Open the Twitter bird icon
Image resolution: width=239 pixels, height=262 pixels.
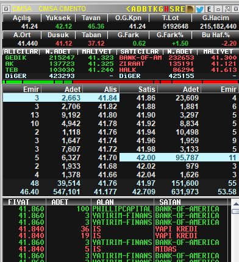tap(200, 9)
